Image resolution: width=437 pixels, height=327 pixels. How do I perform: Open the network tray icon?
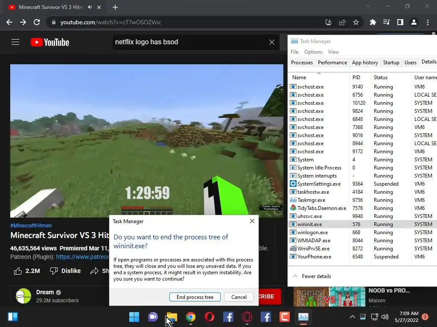[374, 317]
